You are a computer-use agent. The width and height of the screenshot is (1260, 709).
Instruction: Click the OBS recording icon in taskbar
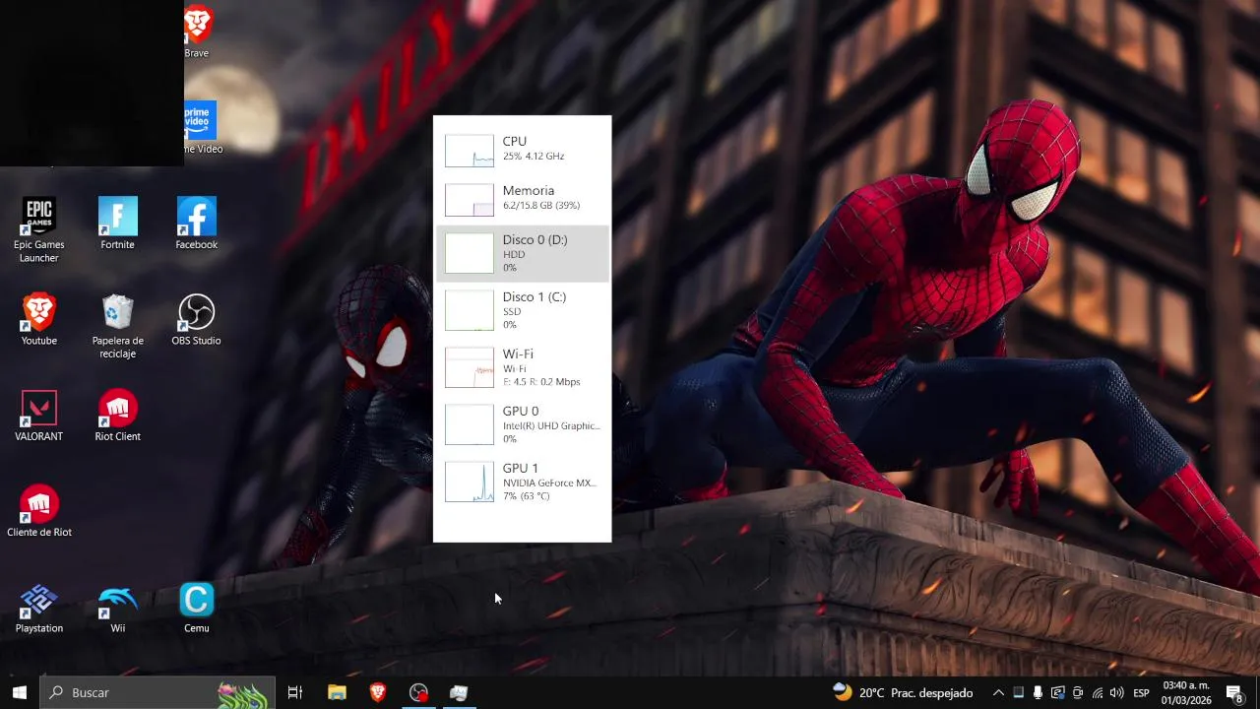point(418,693)
